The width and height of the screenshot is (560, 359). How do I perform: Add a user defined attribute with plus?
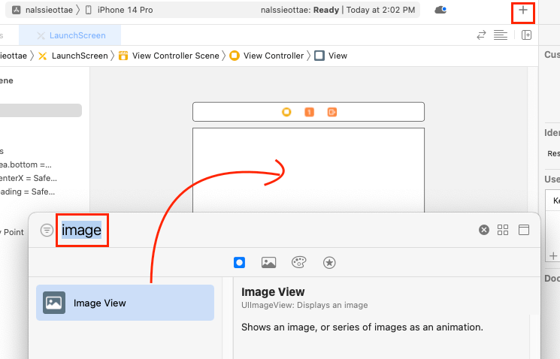pos(553,256)
